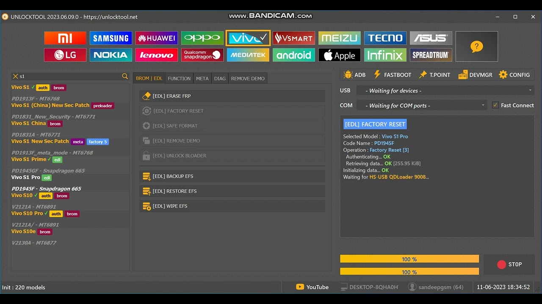This screenshot has height=304, width=542.
Task: Select the ASUS brand icon
Action: [x=431, y=38]
